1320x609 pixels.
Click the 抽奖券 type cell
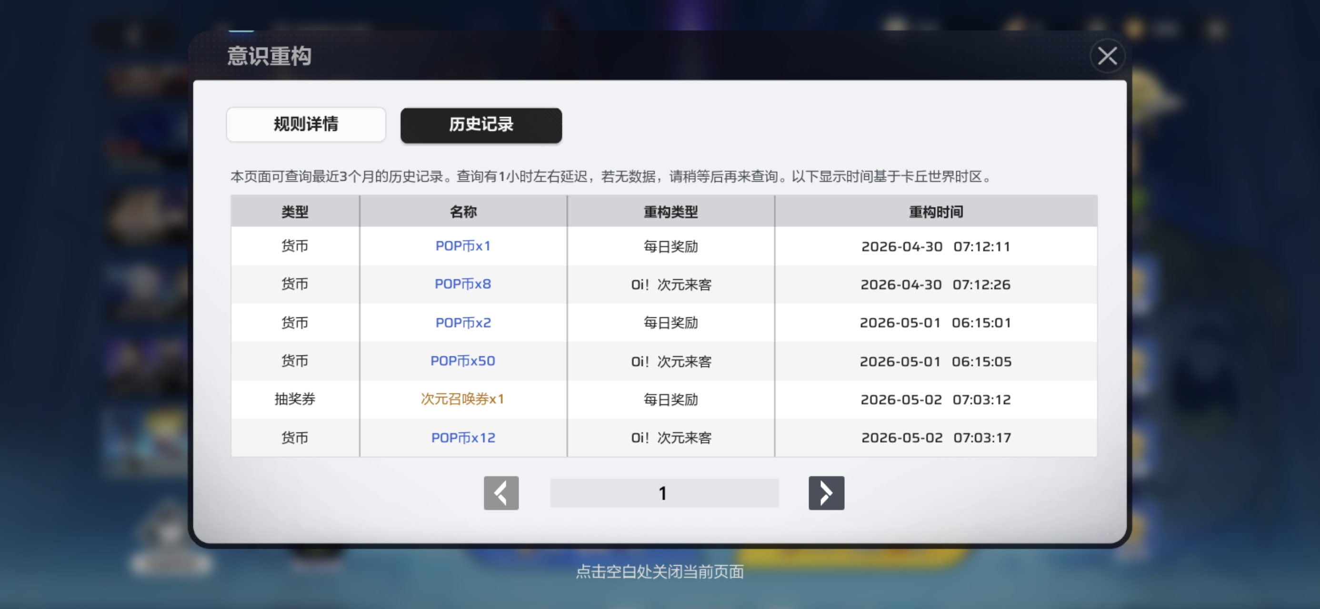(x=295, y=399)
